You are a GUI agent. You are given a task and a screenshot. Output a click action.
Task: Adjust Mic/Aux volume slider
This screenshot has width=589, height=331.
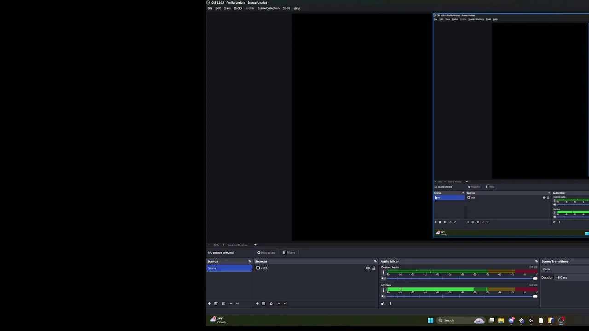click(x=462, y=296)
